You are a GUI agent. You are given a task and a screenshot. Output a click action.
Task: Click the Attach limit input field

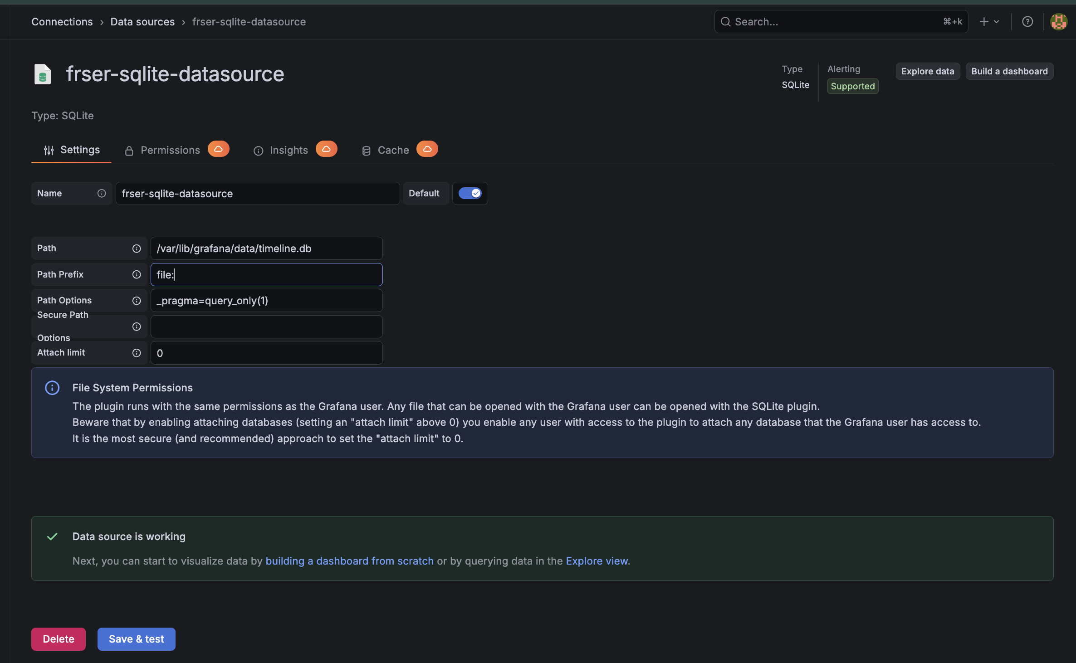click(x=267, y=353)
